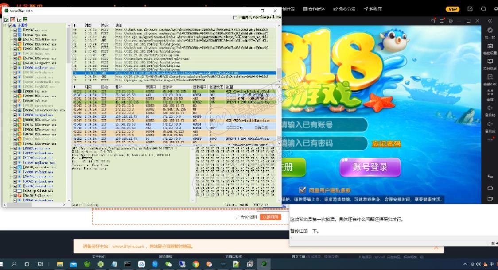Viewport: 498px width, 270px height.
Task: Select explorer.exe row in process tree
Action: pos(39,68)
